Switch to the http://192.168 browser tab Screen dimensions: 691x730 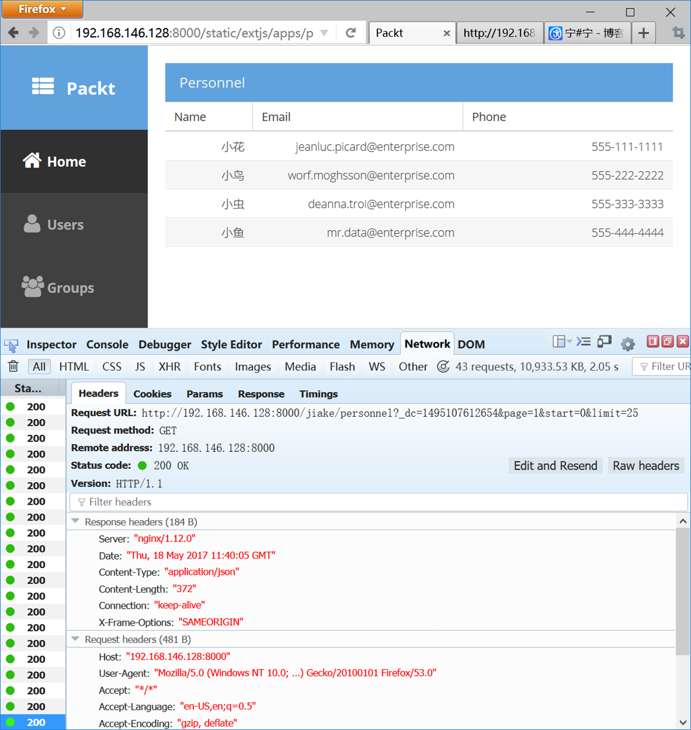(500, 33)
